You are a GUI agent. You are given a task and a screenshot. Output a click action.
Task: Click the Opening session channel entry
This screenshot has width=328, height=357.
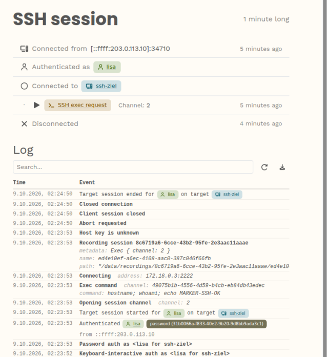[151, 303]
